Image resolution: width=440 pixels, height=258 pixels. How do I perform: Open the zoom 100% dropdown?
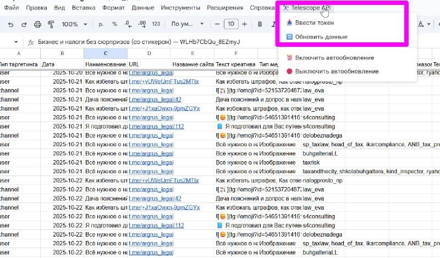(74, 24)
